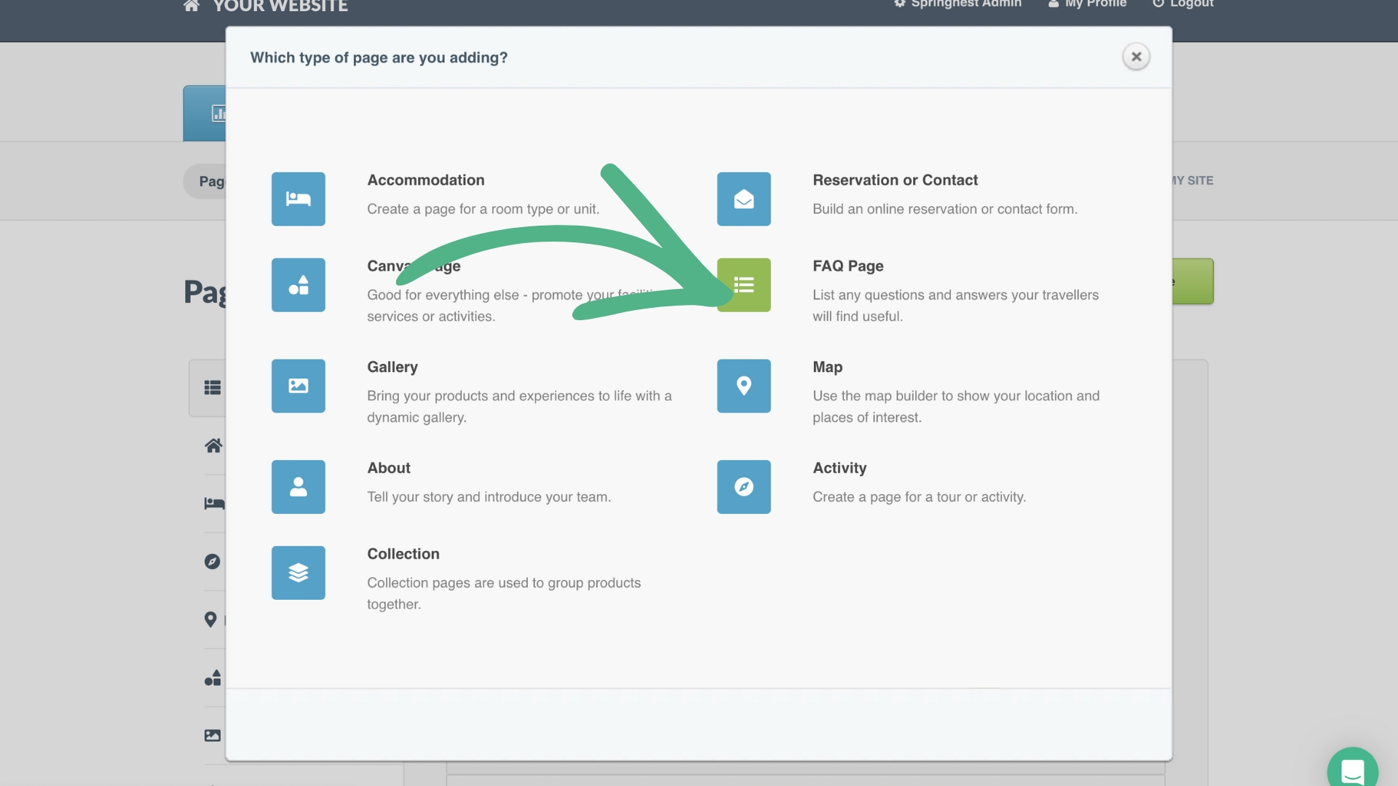Pick the Collection layers icon
1398x786 pixels.
pyautogui.click(x=298, y=573)
